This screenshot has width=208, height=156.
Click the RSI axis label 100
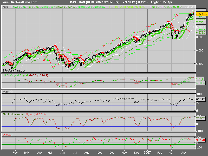(x=199, y=94)
